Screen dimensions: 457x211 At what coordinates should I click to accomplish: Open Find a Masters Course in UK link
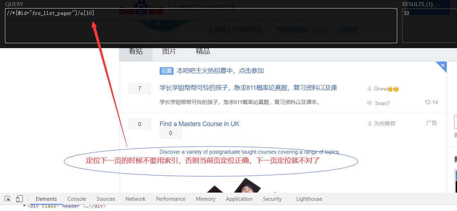pyautogui.click(x=199, y=124)
